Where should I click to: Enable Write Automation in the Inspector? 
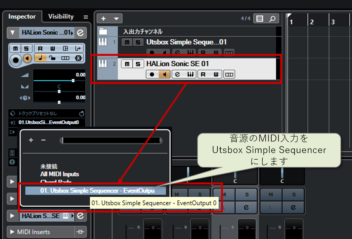[53, 49]
